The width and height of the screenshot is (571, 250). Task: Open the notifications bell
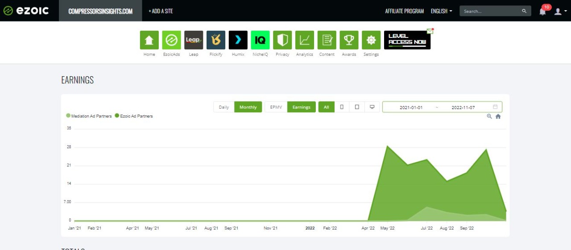point(543,11)
